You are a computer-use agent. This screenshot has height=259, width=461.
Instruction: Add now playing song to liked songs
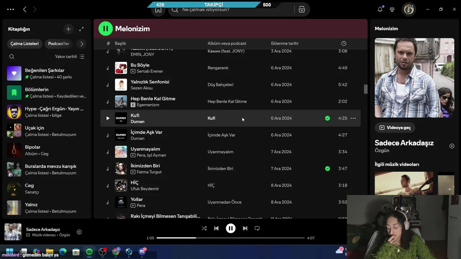point(79,232)
